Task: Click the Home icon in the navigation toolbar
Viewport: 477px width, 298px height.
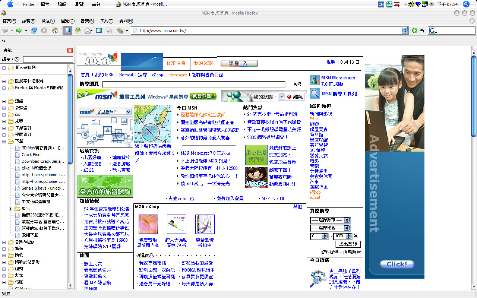Action: point(55,31)
